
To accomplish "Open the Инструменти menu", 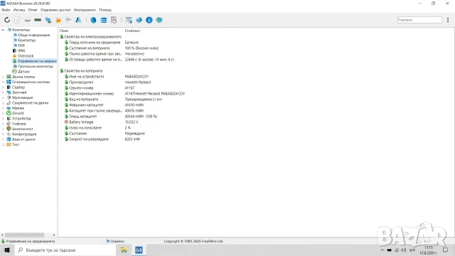I will coord(85,10).
